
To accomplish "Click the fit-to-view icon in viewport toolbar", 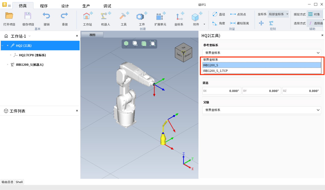I will (153, 44).
